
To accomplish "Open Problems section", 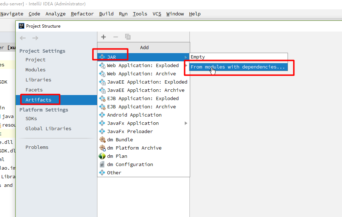I will (x=37, y=147).
